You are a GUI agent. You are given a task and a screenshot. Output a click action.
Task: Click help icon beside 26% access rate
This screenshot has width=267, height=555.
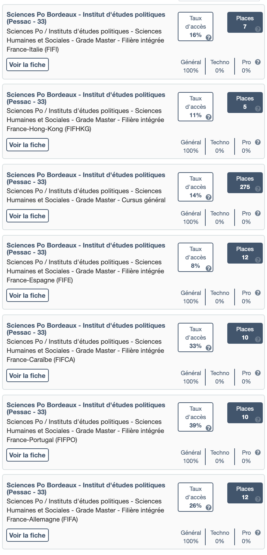pyautogui.click(x=208, y=508)
